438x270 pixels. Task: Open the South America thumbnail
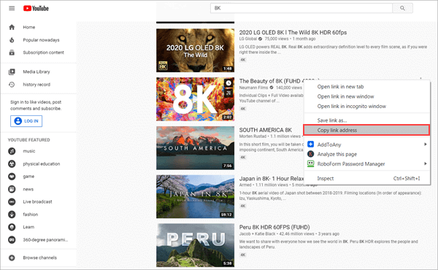[x=195, y=148]
